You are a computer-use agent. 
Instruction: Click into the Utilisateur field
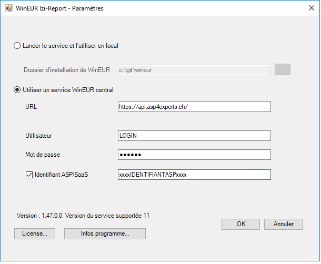[x=194, y=136]
